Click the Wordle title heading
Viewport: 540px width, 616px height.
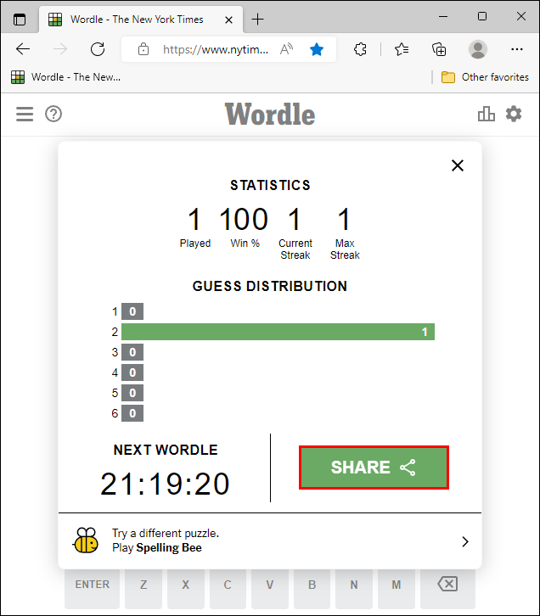tap(270, 115)
